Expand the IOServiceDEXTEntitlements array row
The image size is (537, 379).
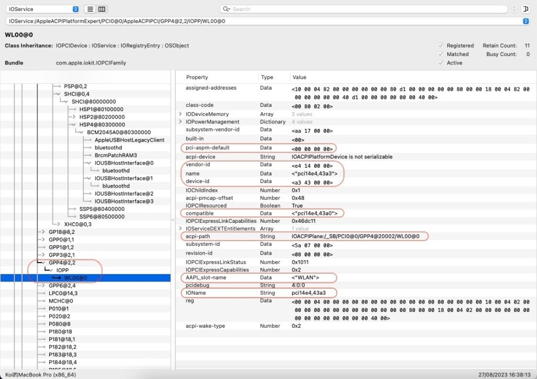click(180, 229)
